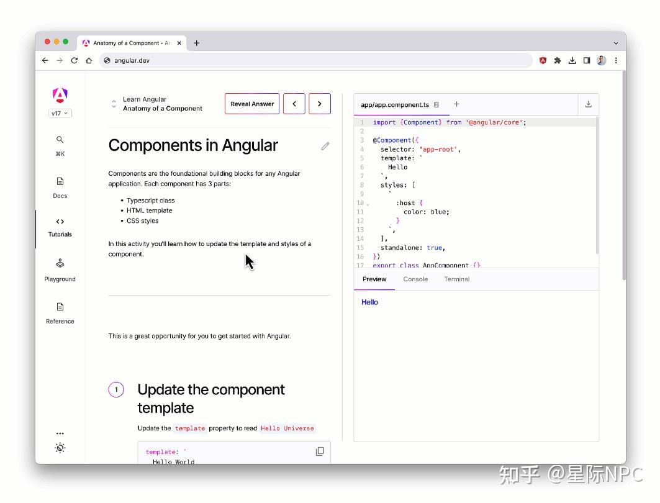This screenshot has height=503, width=660.
Task: Click the Reveal Answer button
Action: coord(251,104)
